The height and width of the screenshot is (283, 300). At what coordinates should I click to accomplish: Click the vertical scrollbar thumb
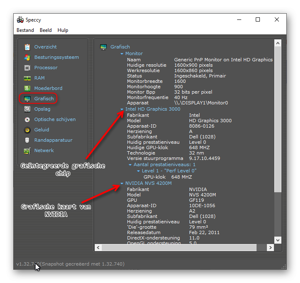278,119
